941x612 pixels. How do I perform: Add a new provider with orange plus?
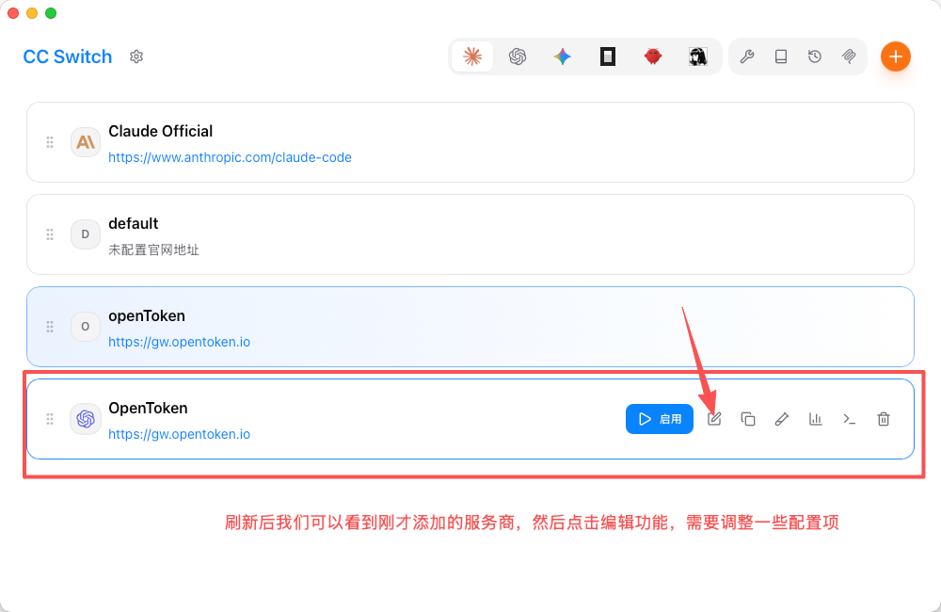[x=896, y=56]
